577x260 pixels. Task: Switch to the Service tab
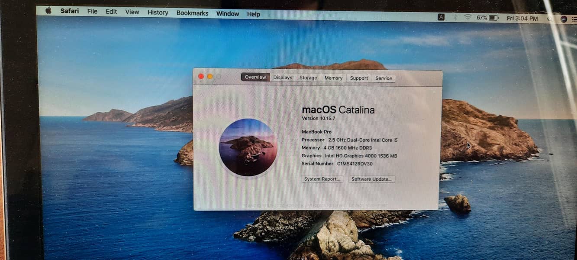tap(384, 78)
